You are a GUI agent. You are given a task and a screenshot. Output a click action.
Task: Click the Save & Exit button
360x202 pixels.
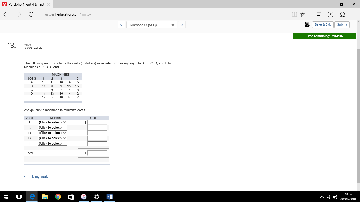tap(323, 24)
